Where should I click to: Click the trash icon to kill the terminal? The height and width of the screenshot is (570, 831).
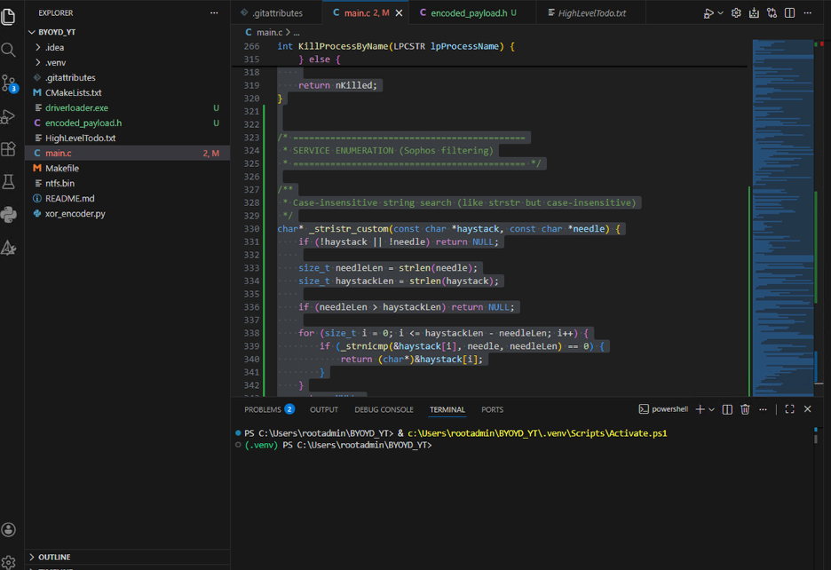pos(745,409)
